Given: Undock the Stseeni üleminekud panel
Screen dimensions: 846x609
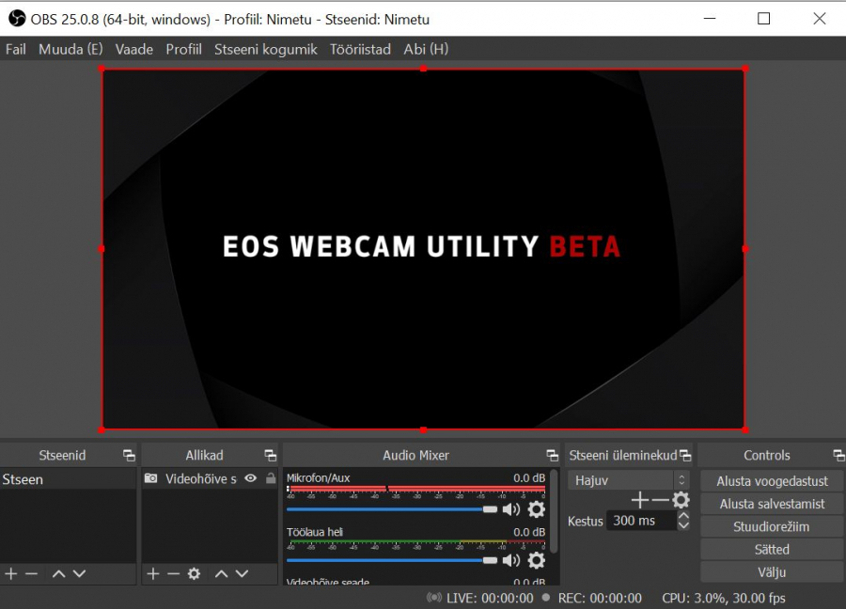Looking at the screenshot, I should [685, 455].
